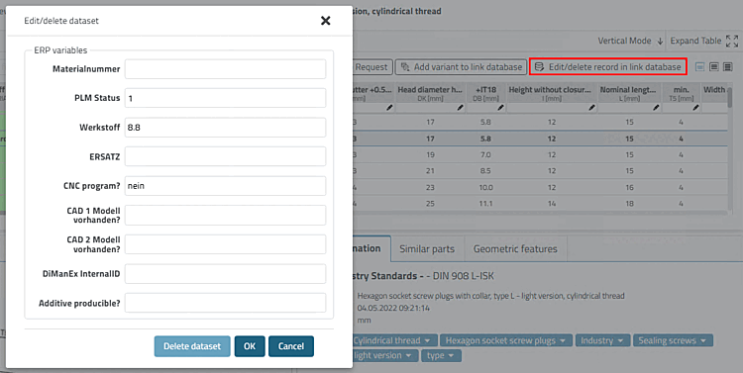Click the Head diameter column header

tap(430, 93)
